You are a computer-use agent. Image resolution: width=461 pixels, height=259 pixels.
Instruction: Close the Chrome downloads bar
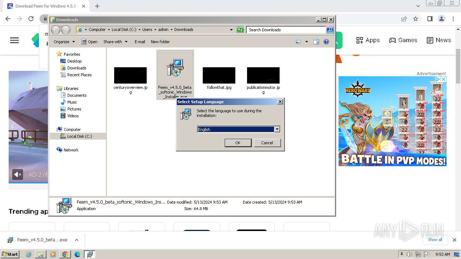coord(455,240)
